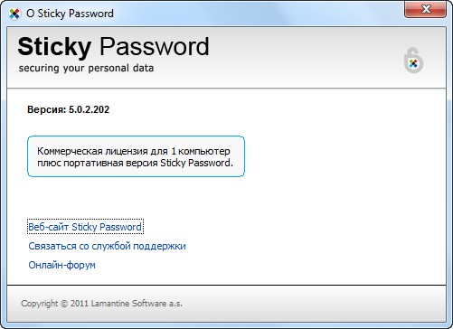Click the 'Версия:' label
The image size is (453, 329).
click(47, 109)
